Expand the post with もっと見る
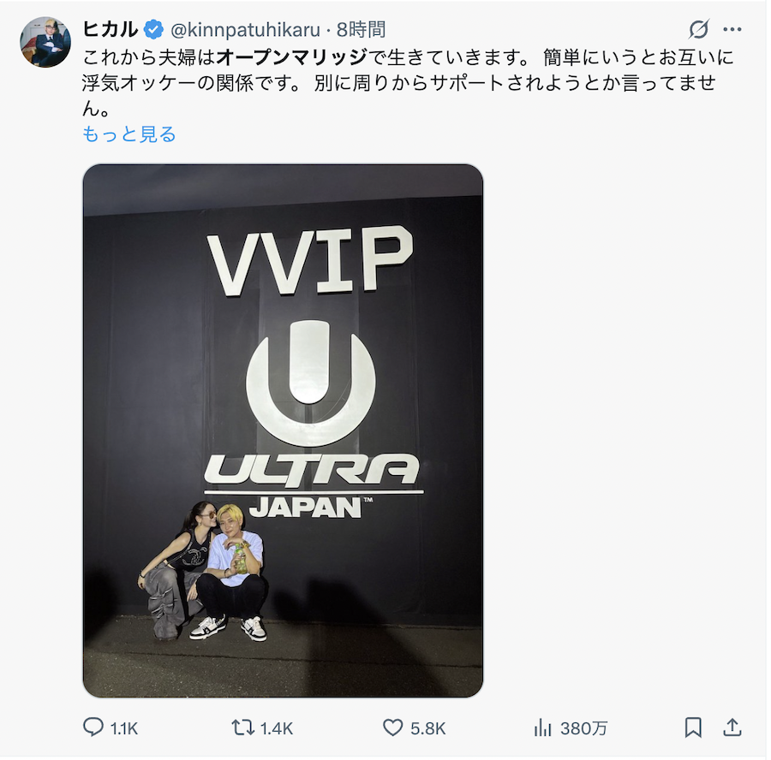Screen dimensions: 771x760 tap(128, 134)
